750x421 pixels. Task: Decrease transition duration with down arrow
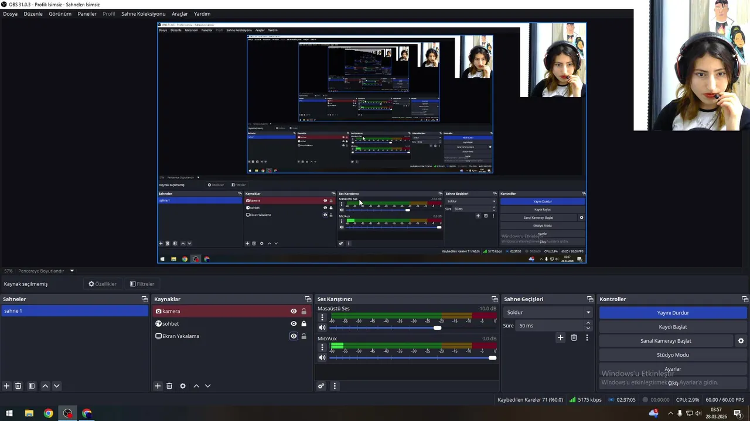[588, 329]
